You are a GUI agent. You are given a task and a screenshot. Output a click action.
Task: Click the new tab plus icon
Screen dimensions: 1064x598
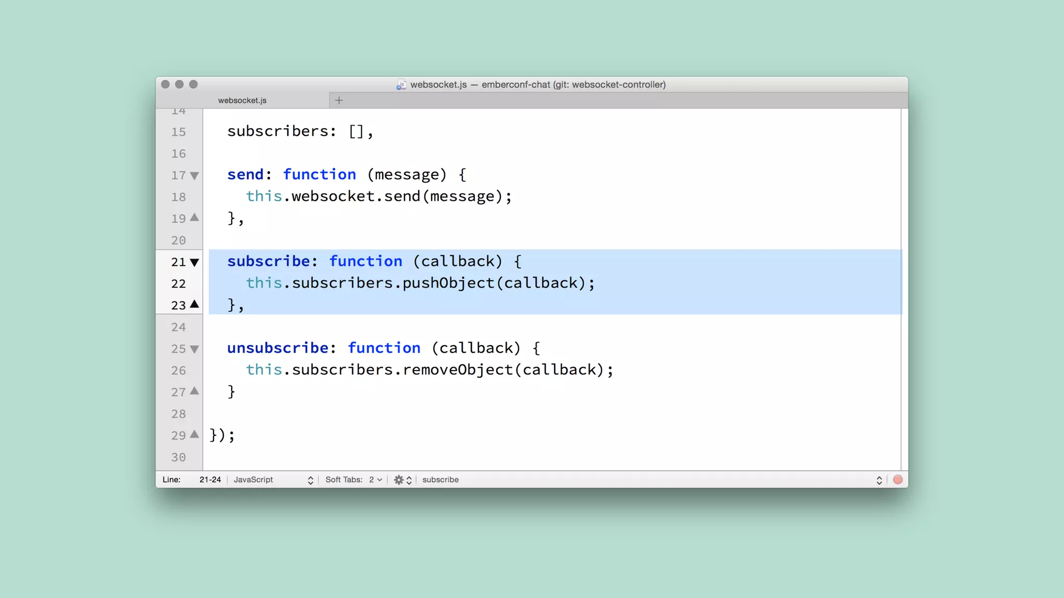coord(339,100)
